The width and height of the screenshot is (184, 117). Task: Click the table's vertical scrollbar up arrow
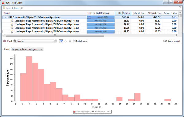click(180, 12)
